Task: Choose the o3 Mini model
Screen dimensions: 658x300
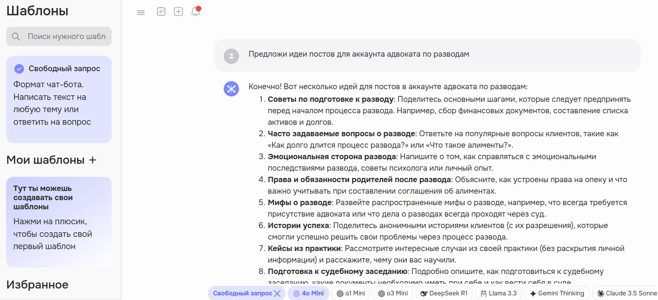Action: 393,293
